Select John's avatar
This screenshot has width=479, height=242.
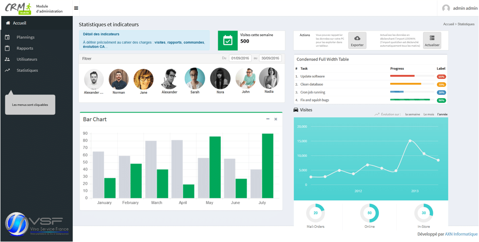point(246,78)
